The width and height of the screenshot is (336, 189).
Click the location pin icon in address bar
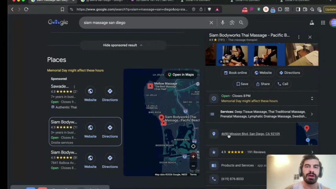click(x=193, y=9)
